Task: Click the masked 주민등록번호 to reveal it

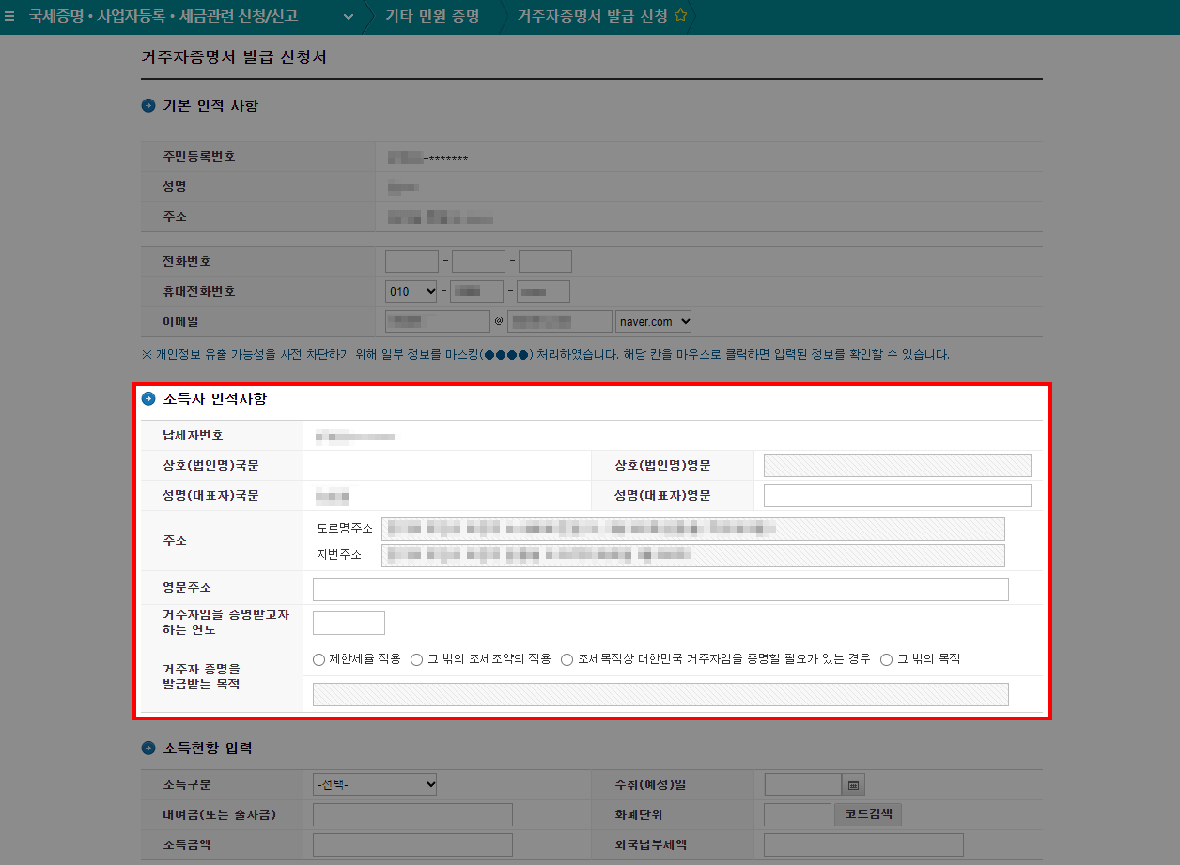Action: coord(421,156)
